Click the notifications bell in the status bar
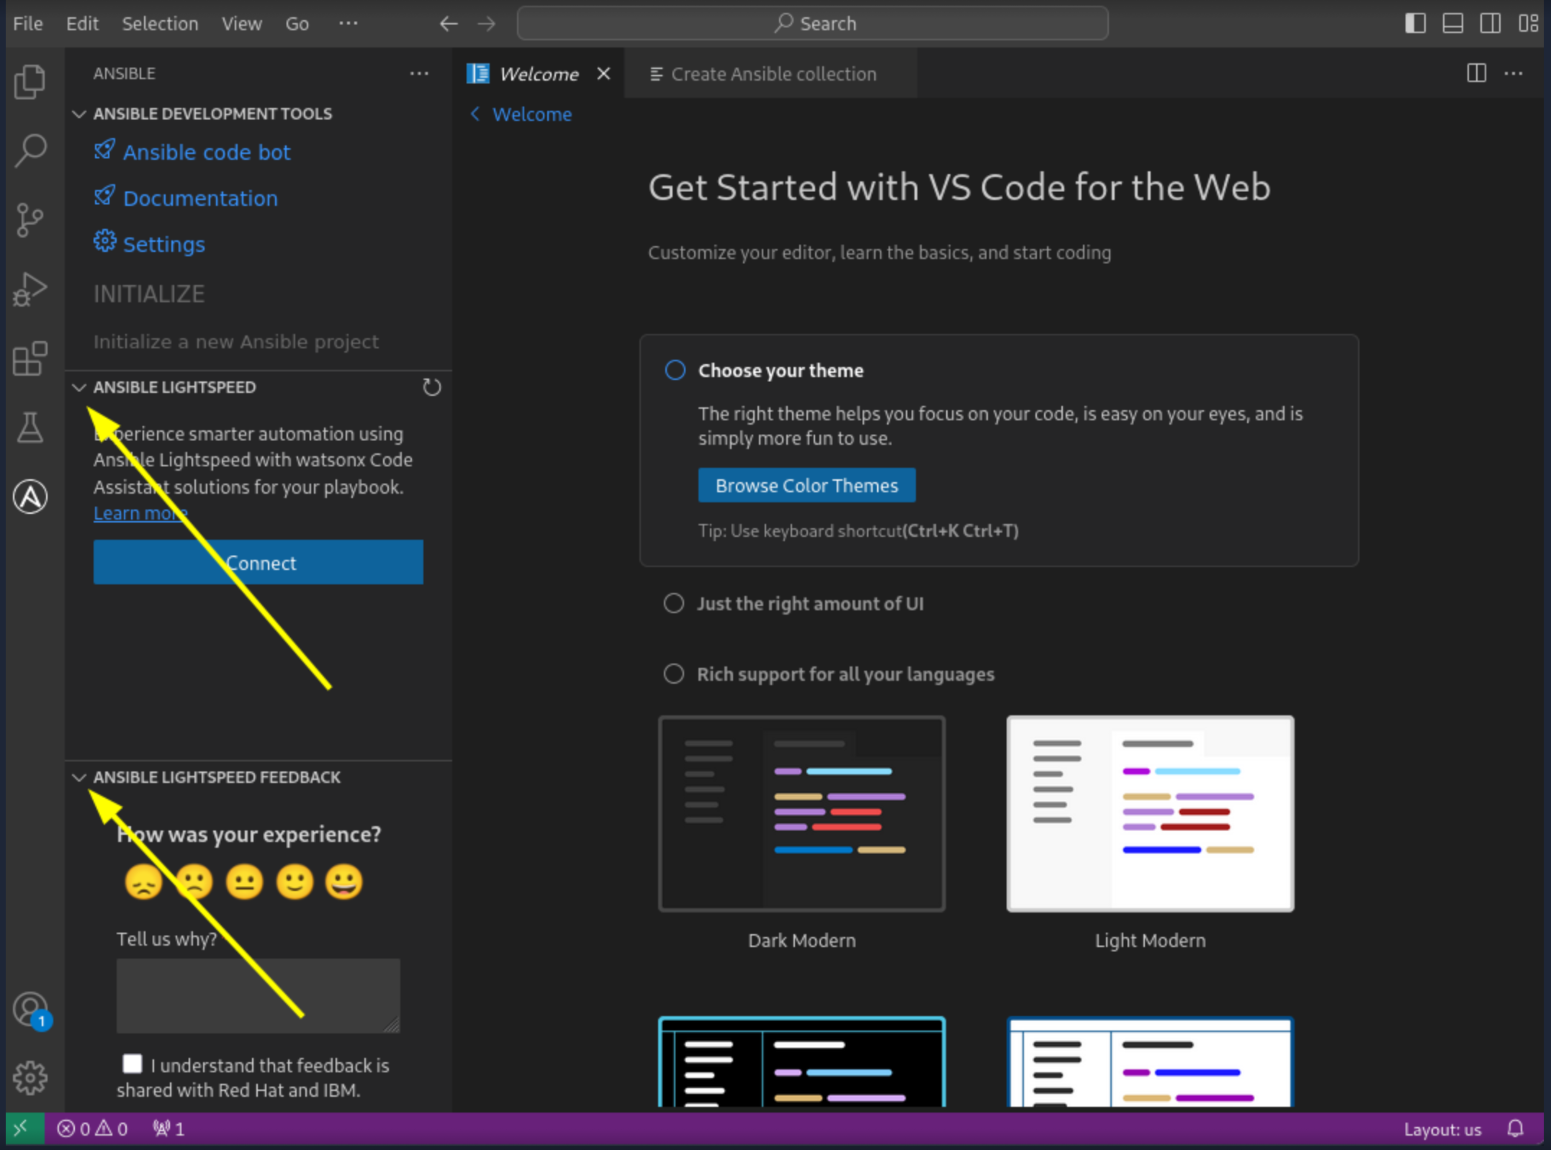 (1515, 1128)
